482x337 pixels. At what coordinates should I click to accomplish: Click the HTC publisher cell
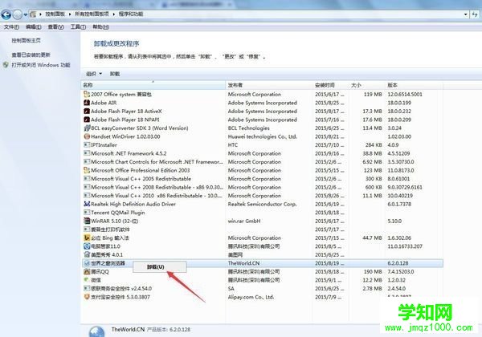click(233, 145)
